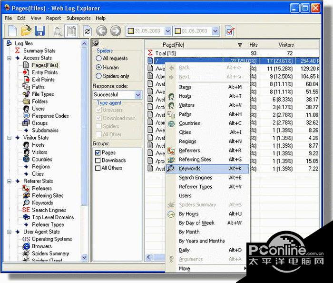
Task: Select the Human radio button
Action: click(98, 67)
